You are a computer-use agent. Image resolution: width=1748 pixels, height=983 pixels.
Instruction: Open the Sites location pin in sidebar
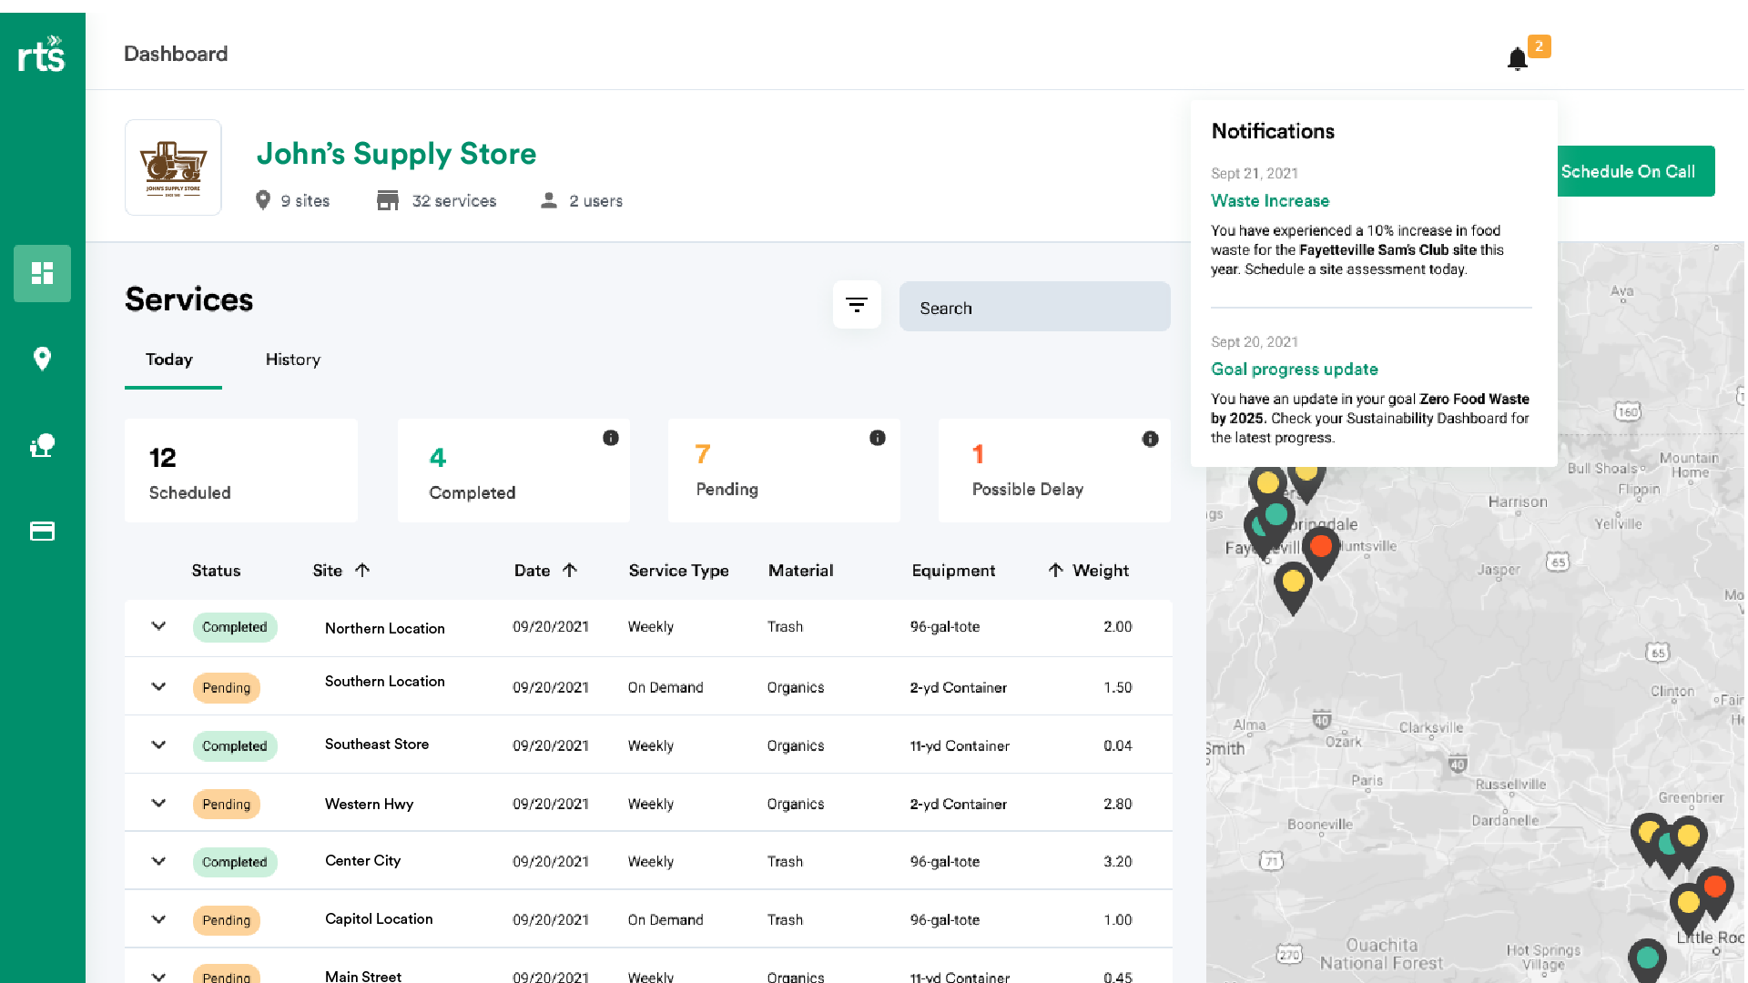click(42, 359)
